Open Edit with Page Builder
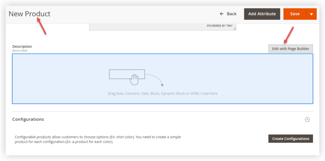 [291, 49]
